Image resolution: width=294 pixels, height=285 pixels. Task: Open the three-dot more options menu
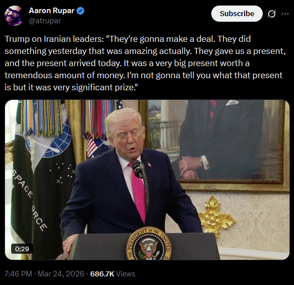pos(285,14)
